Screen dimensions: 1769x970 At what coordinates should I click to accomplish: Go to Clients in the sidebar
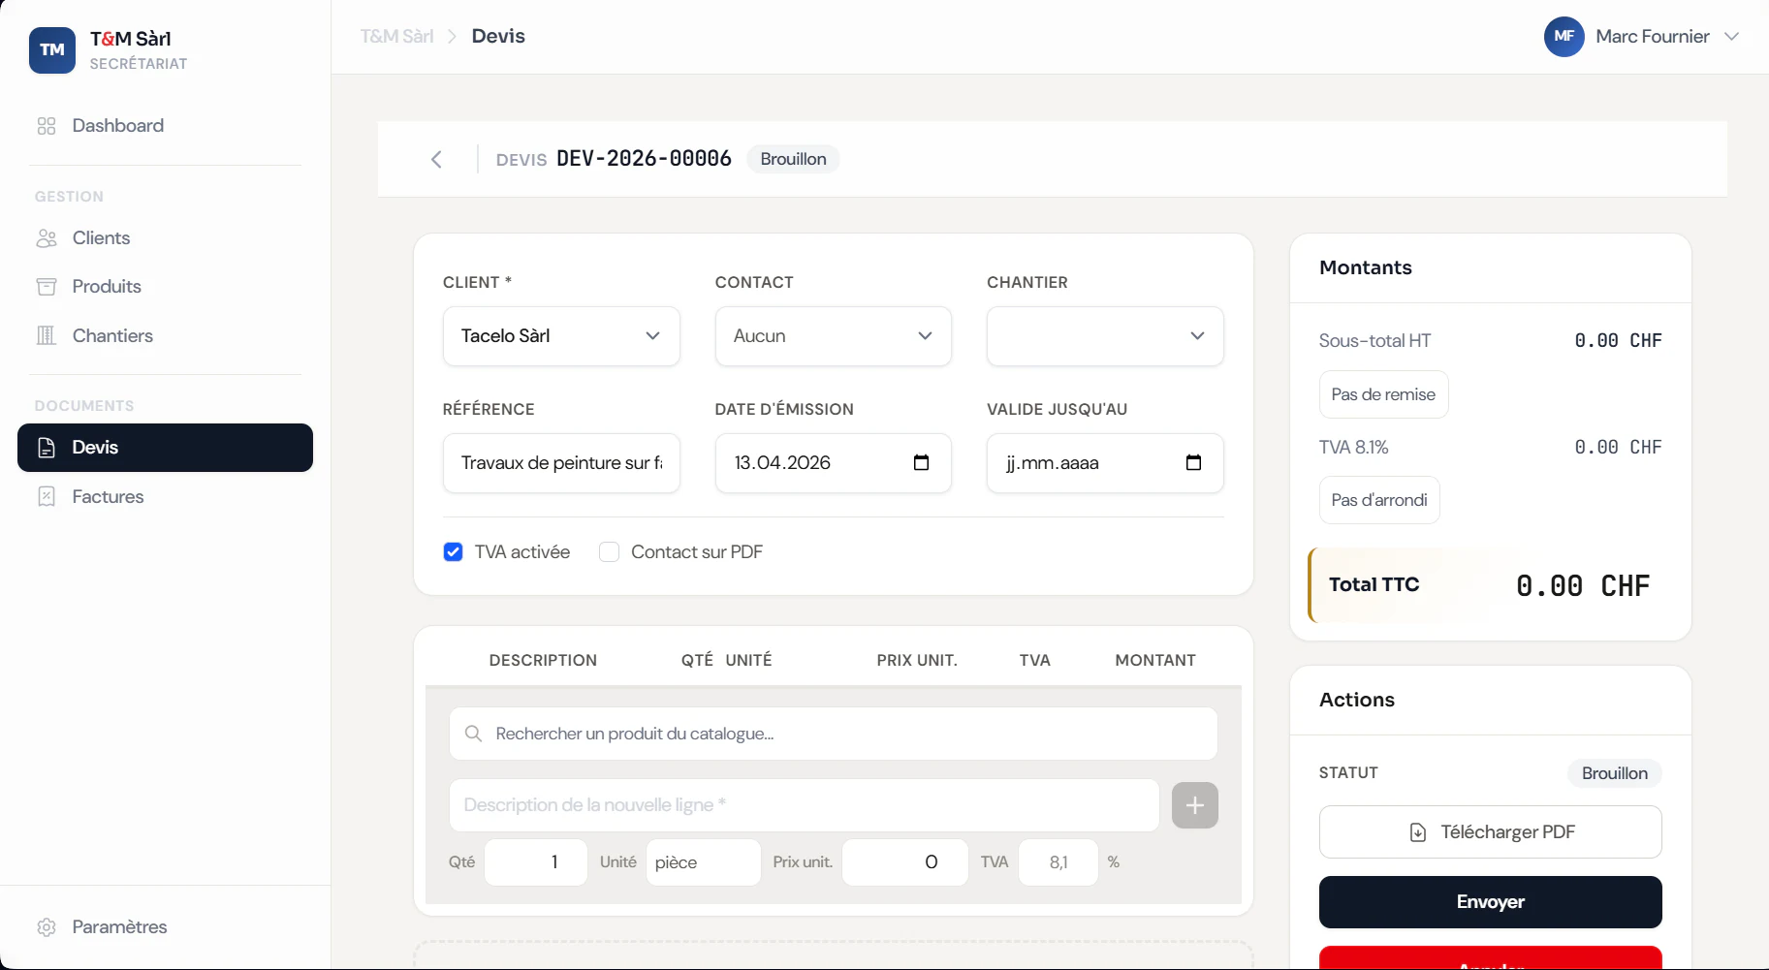pos(165,238)
